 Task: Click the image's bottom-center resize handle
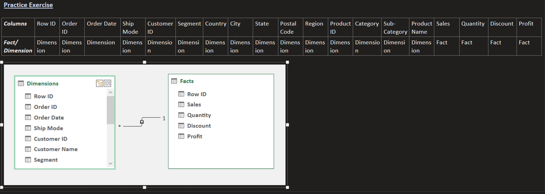click(144, 187)
